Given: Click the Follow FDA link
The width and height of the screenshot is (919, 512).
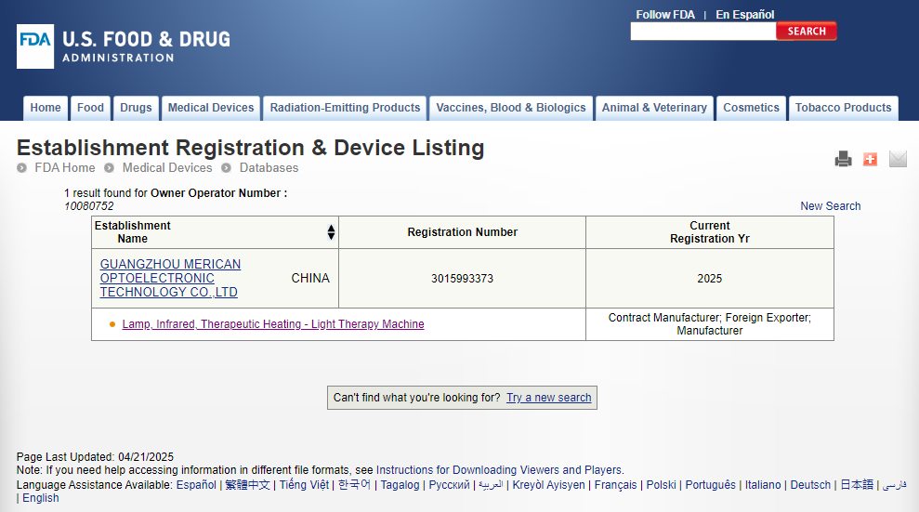Looking at the screenshot, I should pyautogui.click(x=665, y=15).
